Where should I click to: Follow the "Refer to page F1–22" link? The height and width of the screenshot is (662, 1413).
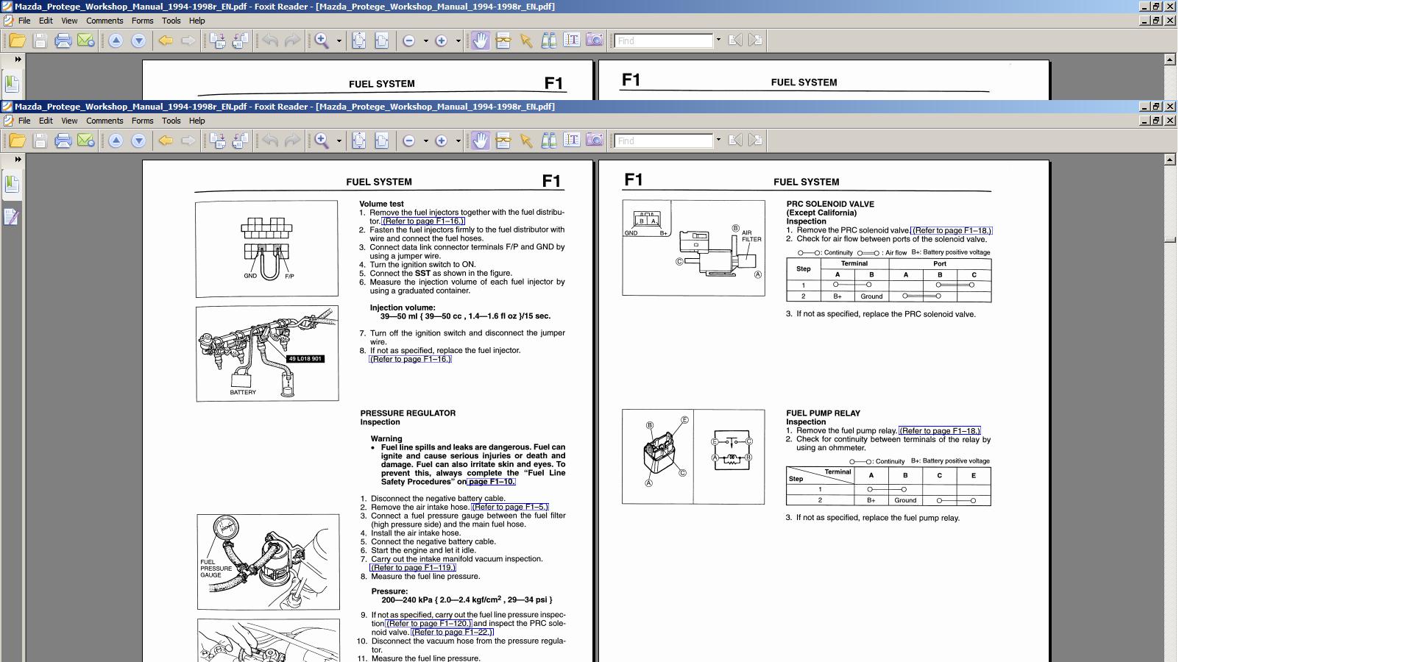click(452, 632)
